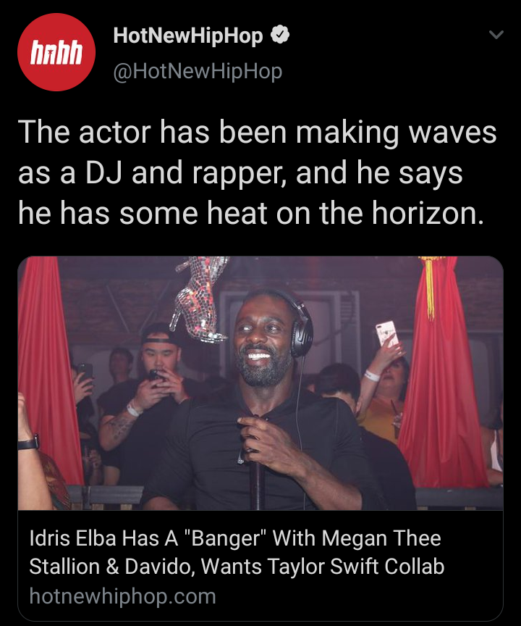Open the DJ photo link preview
The image size is (521, 626).
(260, 383)
